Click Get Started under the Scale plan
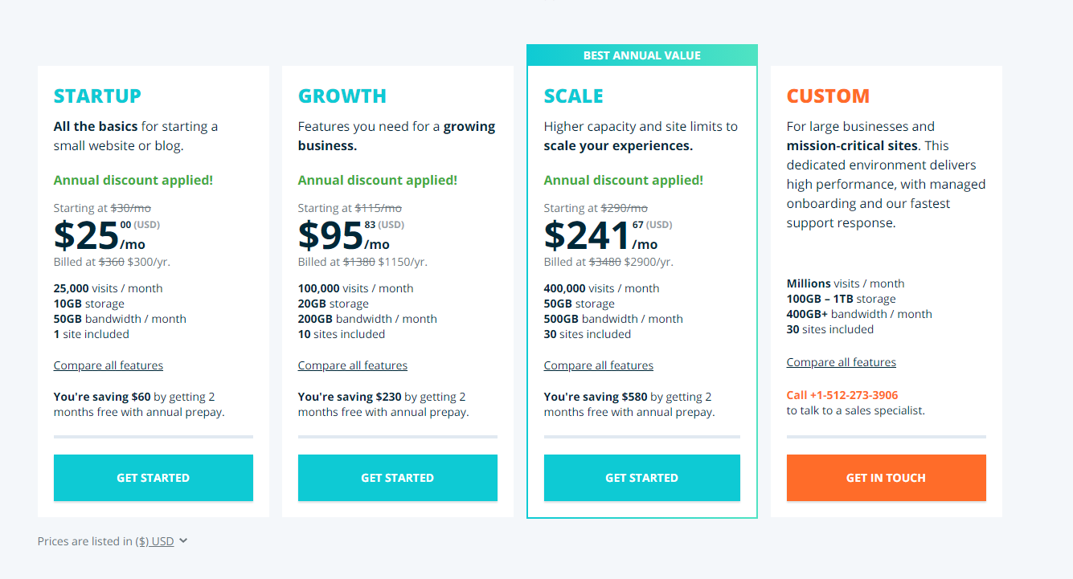This screenshot has height=579, width=1073. (x=641, y=478)
